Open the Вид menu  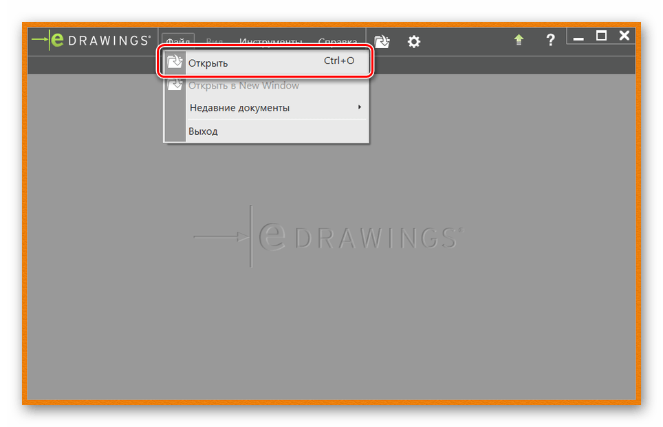(x=214, y=41)
